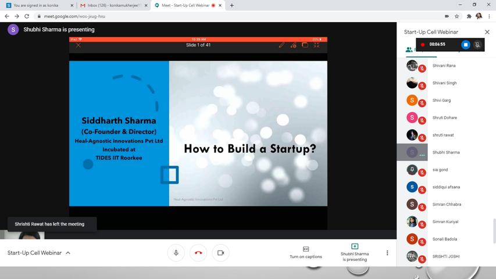Click the Slide 1 of 41 label
This screenshot has height=279, width=496.
coord(198,45)
